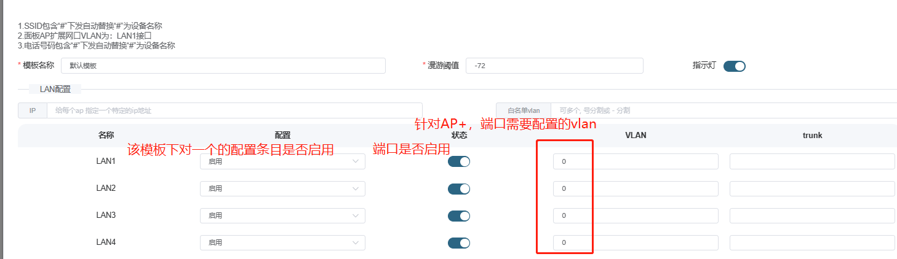Click the 模板名称 input field
The width and height of the screenshot is (897, 259).
223,66
